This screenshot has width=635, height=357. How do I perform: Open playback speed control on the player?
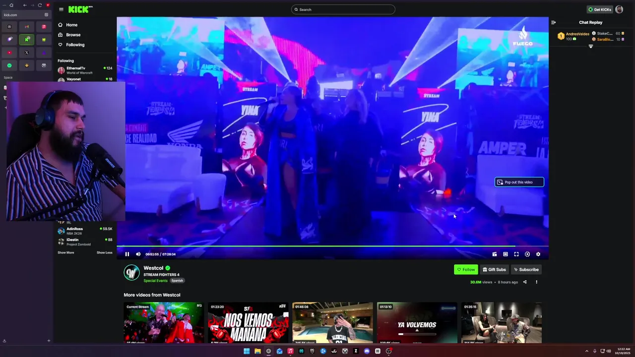point(527,254)
